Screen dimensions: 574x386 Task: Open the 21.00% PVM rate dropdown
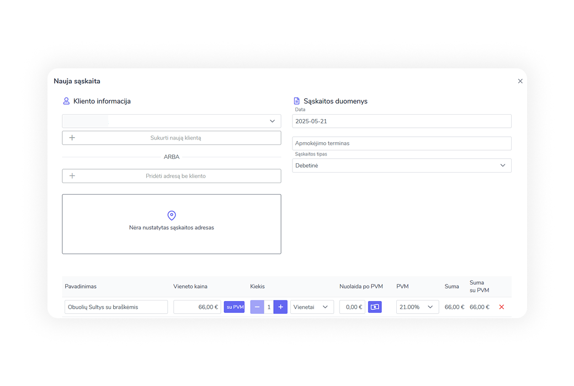(417, 307)
